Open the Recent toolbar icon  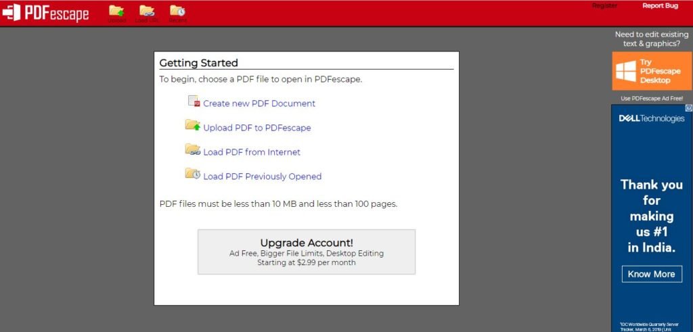pyautogui.click(x=178, y=14)
